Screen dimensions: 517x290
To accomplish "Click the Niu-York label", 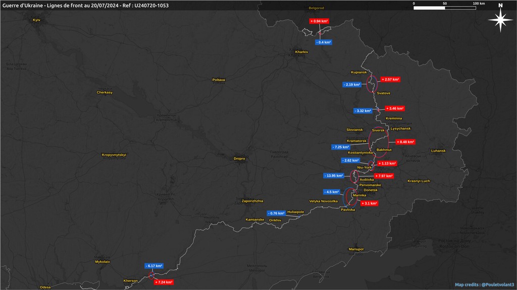I will click(365, 168).
